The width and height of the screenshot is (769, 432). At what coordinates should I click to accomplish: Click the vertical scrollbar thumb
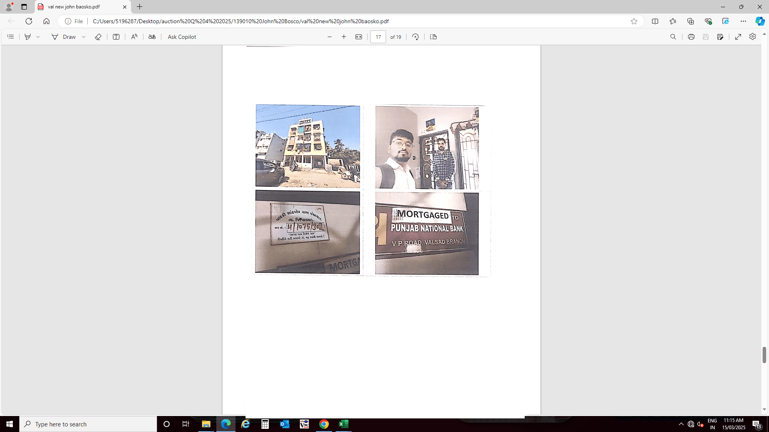pos(764,355)
